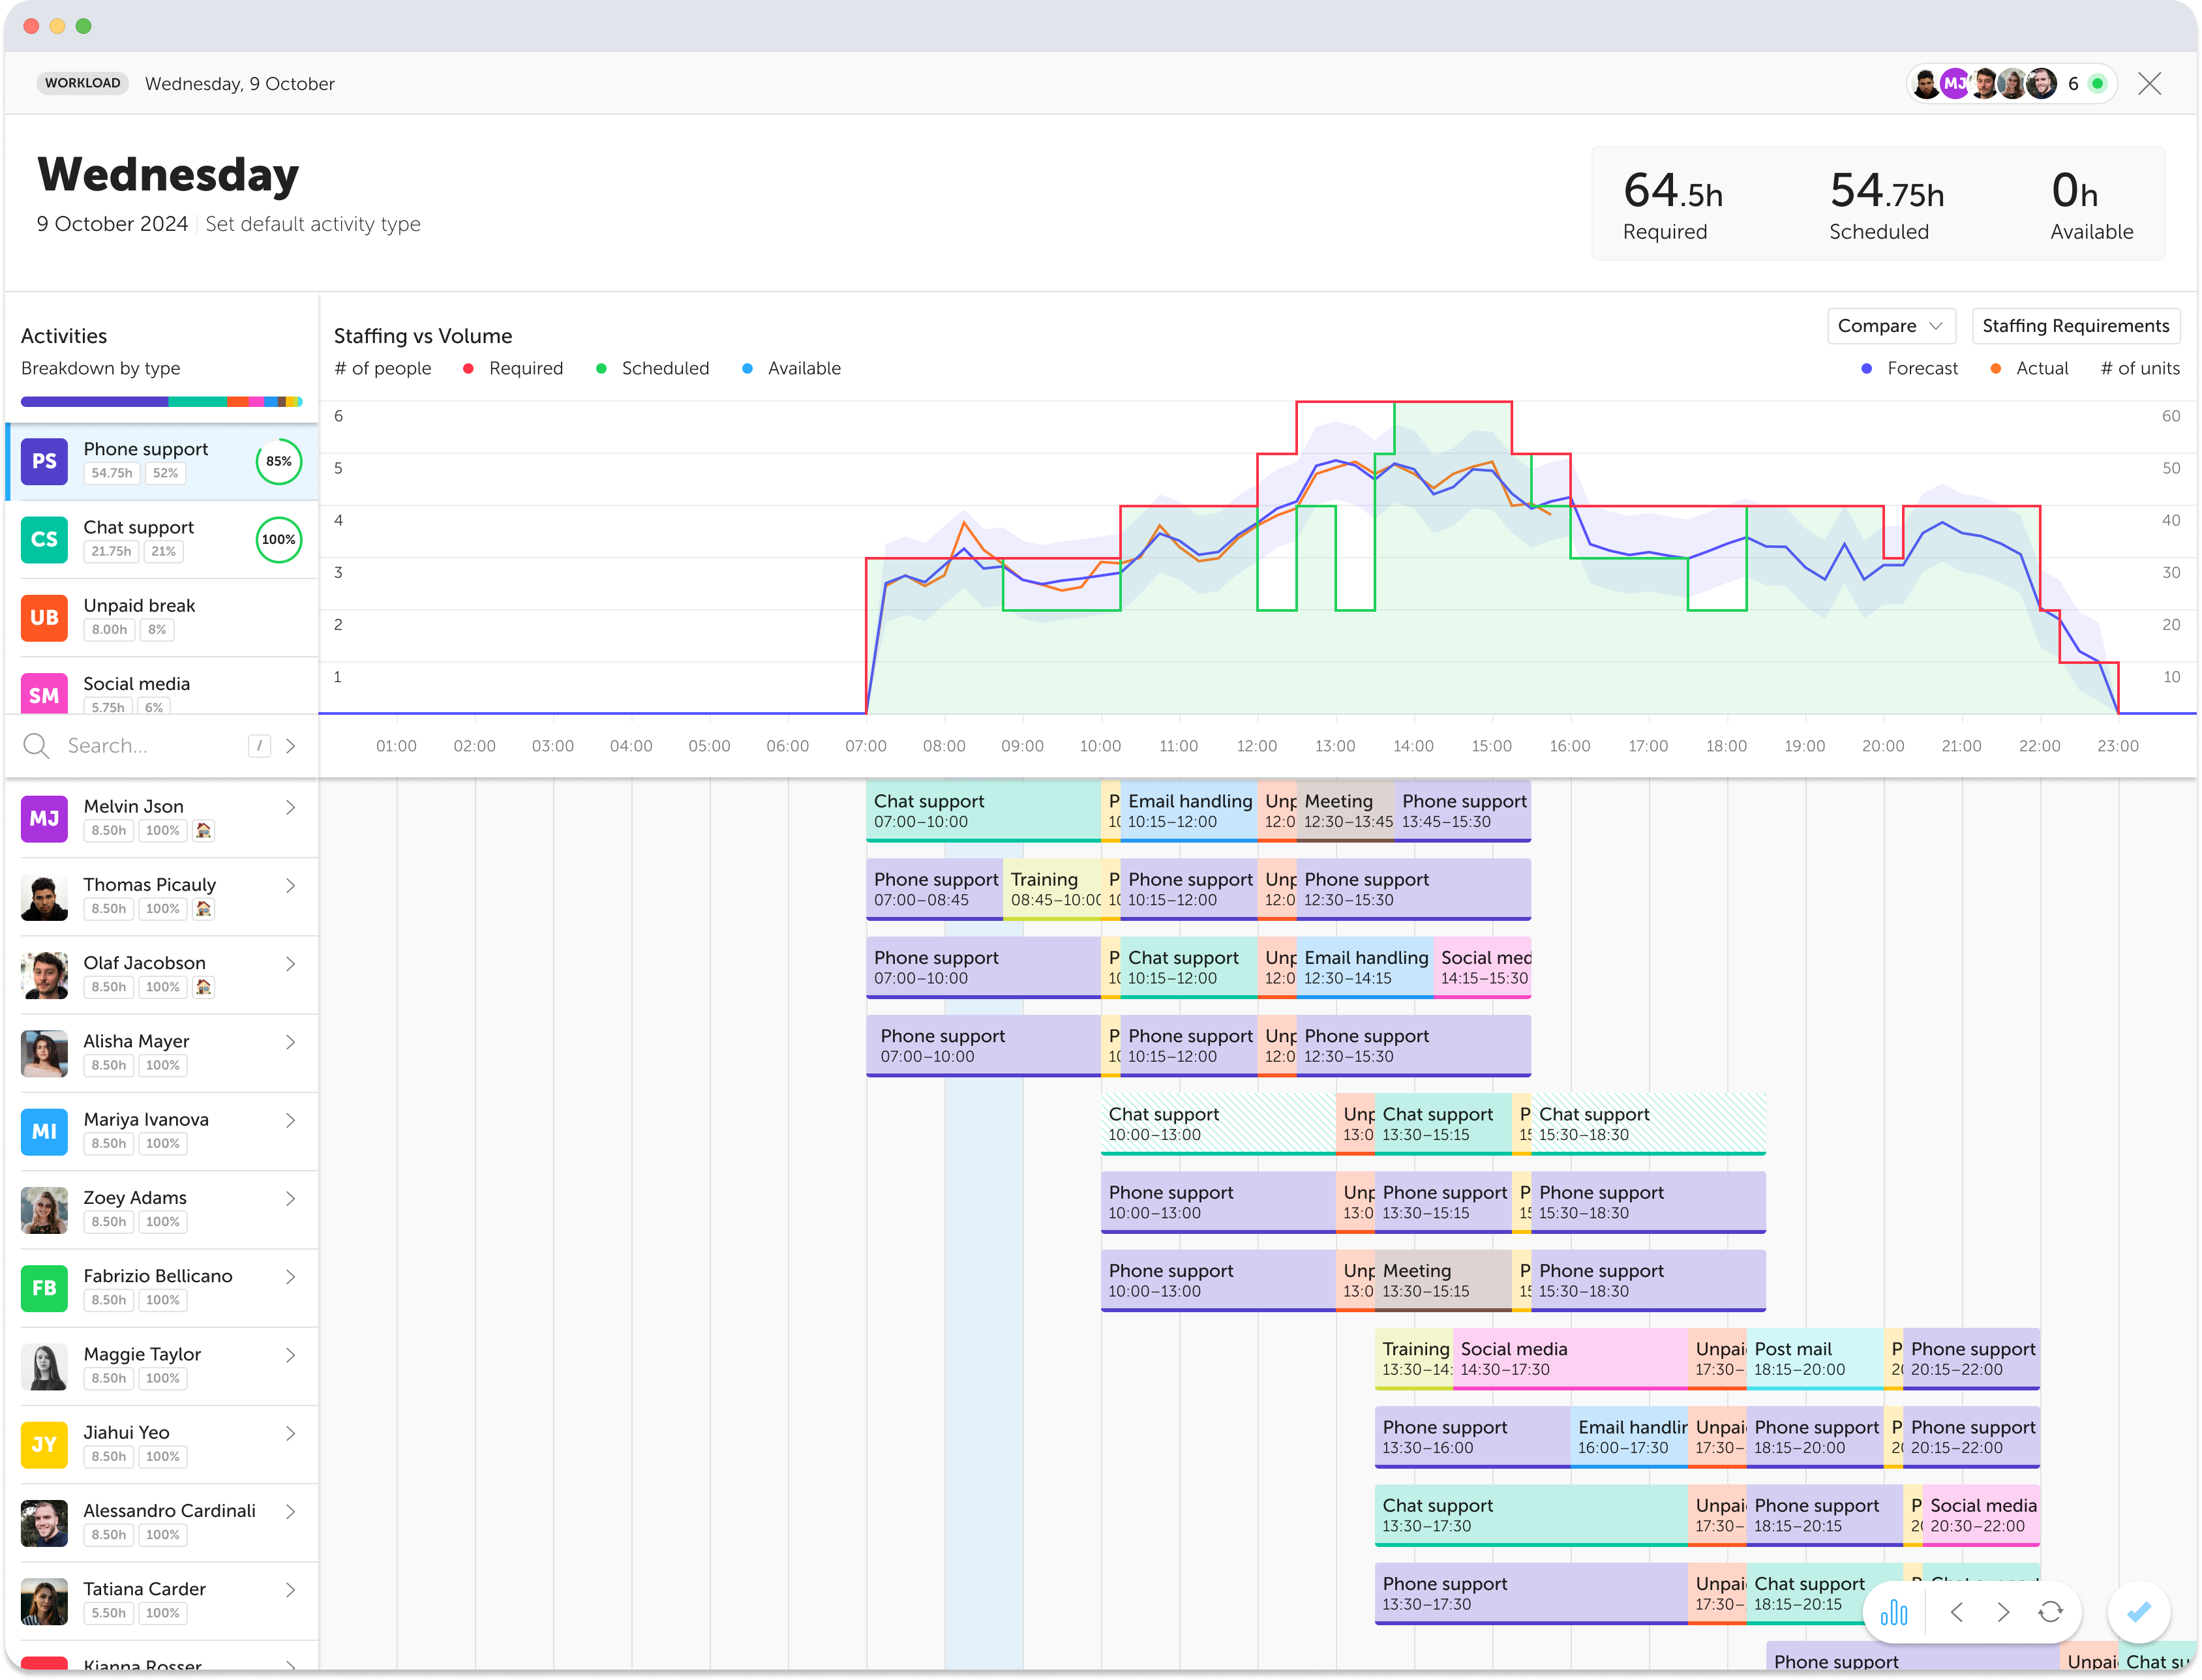Image resolution: width=2202 pixels, height=1680 pixels.
Task: Toggle the Forecast legend on the right
Action: [x=1866, y=368]
